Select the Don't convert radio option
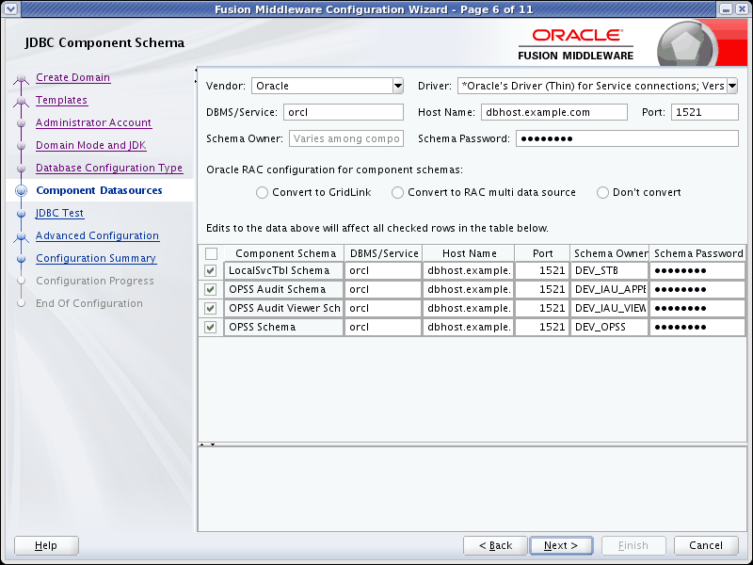Screen dimensions: 753x565 pyautogui.click(x=602, y=193)
